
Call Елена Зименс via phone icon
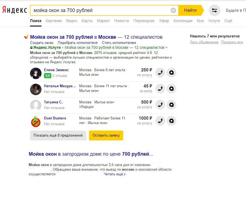[160, 73]
